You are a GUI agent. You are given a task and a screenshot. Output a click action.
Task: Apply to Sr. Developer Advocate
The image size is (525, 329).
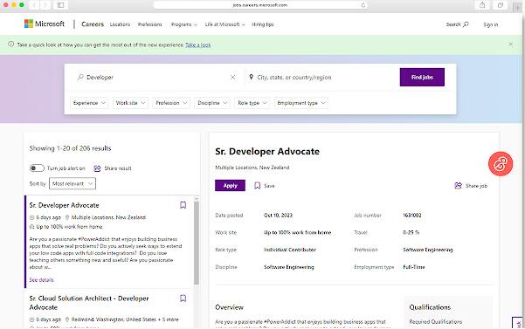[230, 186]
